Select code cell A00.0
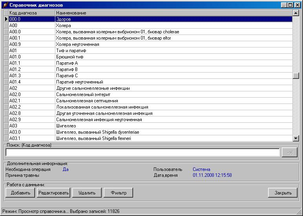The width and height of the screenshot is (303, 216). pos(32,32)
